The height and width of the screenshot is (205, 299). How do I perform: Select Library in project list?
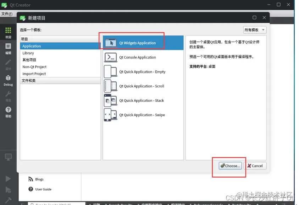(x=60, y=53)
